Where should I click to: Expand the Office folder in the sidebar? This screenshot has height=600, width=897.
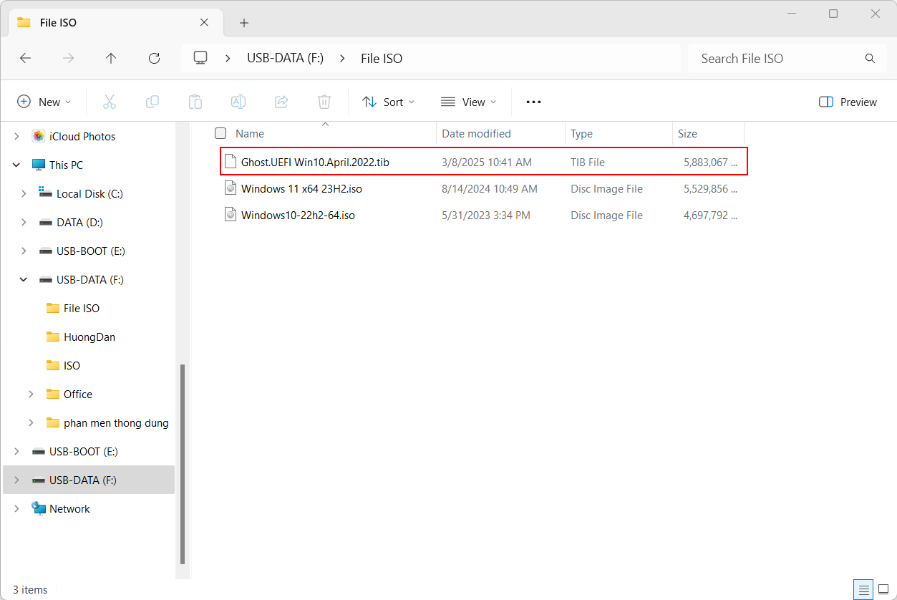click(30, 394)
